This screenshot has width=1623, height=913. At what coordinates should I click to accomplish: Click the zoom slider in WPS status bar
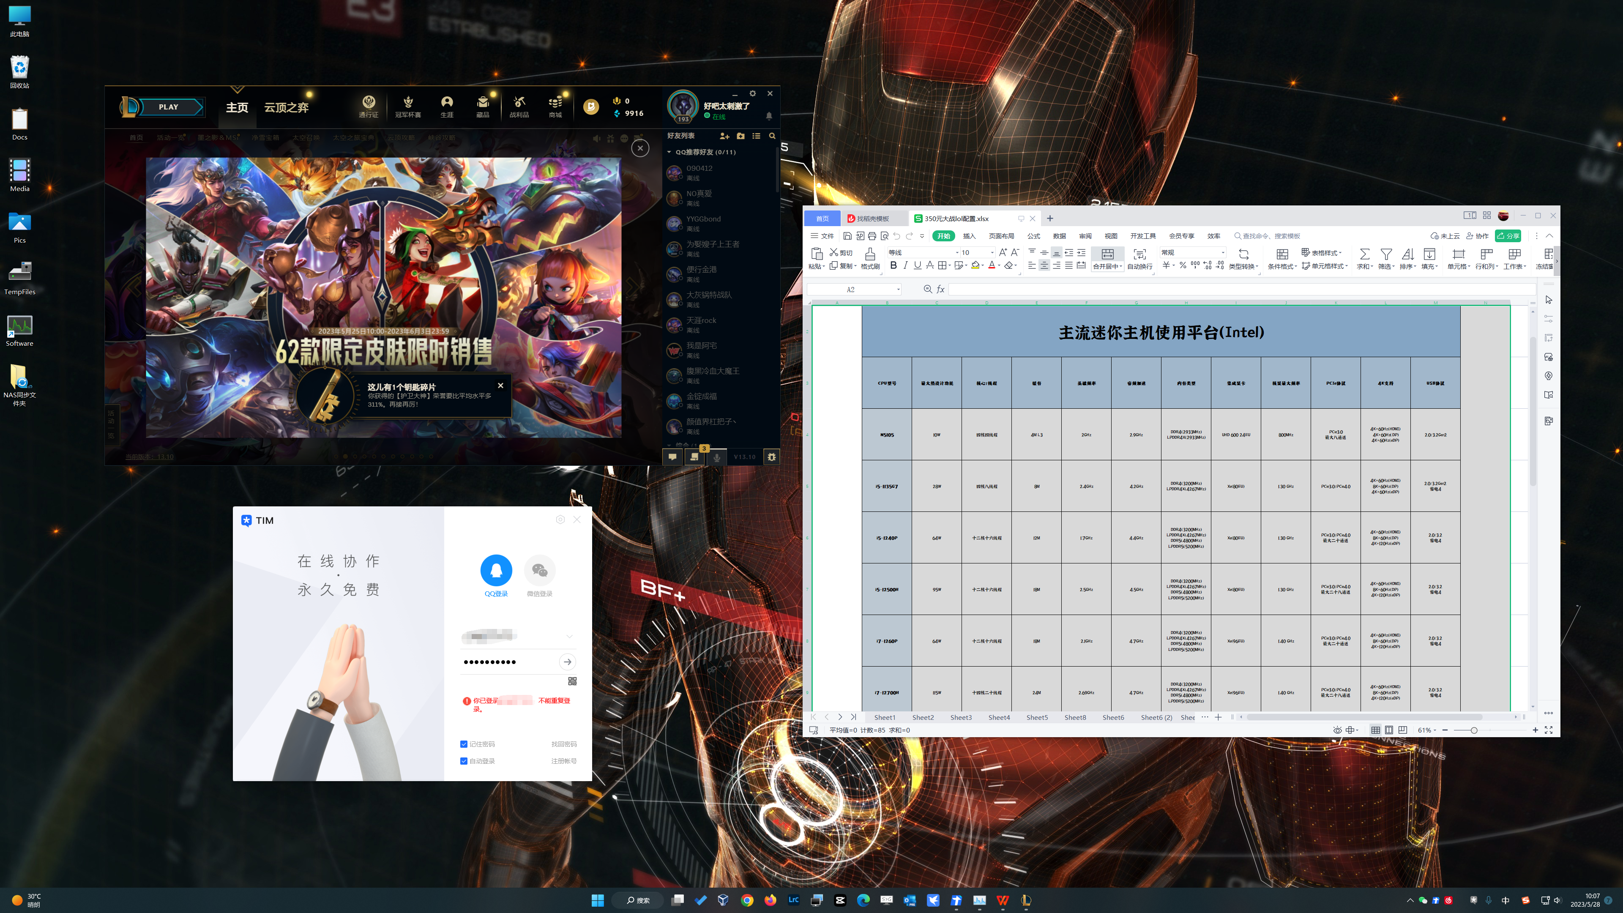1474,730
